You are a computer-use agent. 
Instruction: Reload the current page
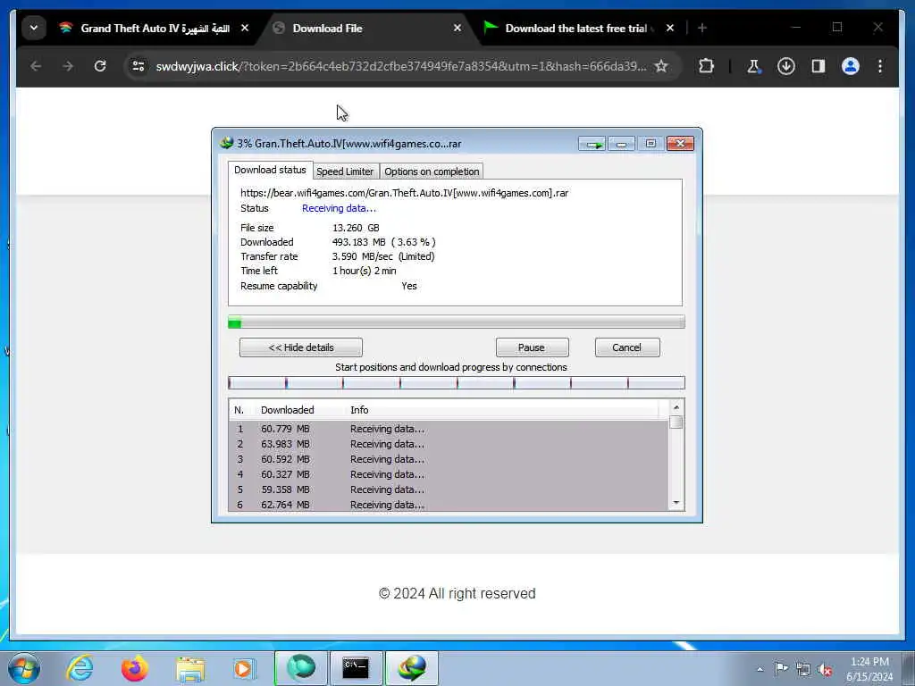(x=100, y=66)
